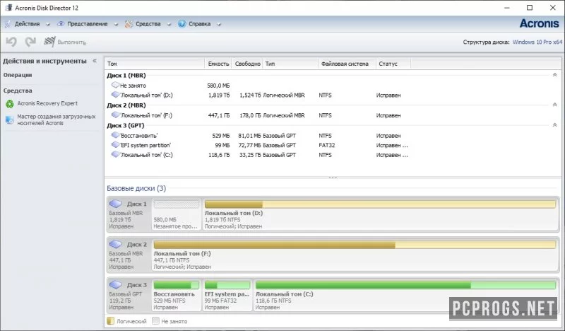This screenshot has height=331, width=565.
Task: Click the Локальный том (C:) usage bar
Action: click(405, 285)
